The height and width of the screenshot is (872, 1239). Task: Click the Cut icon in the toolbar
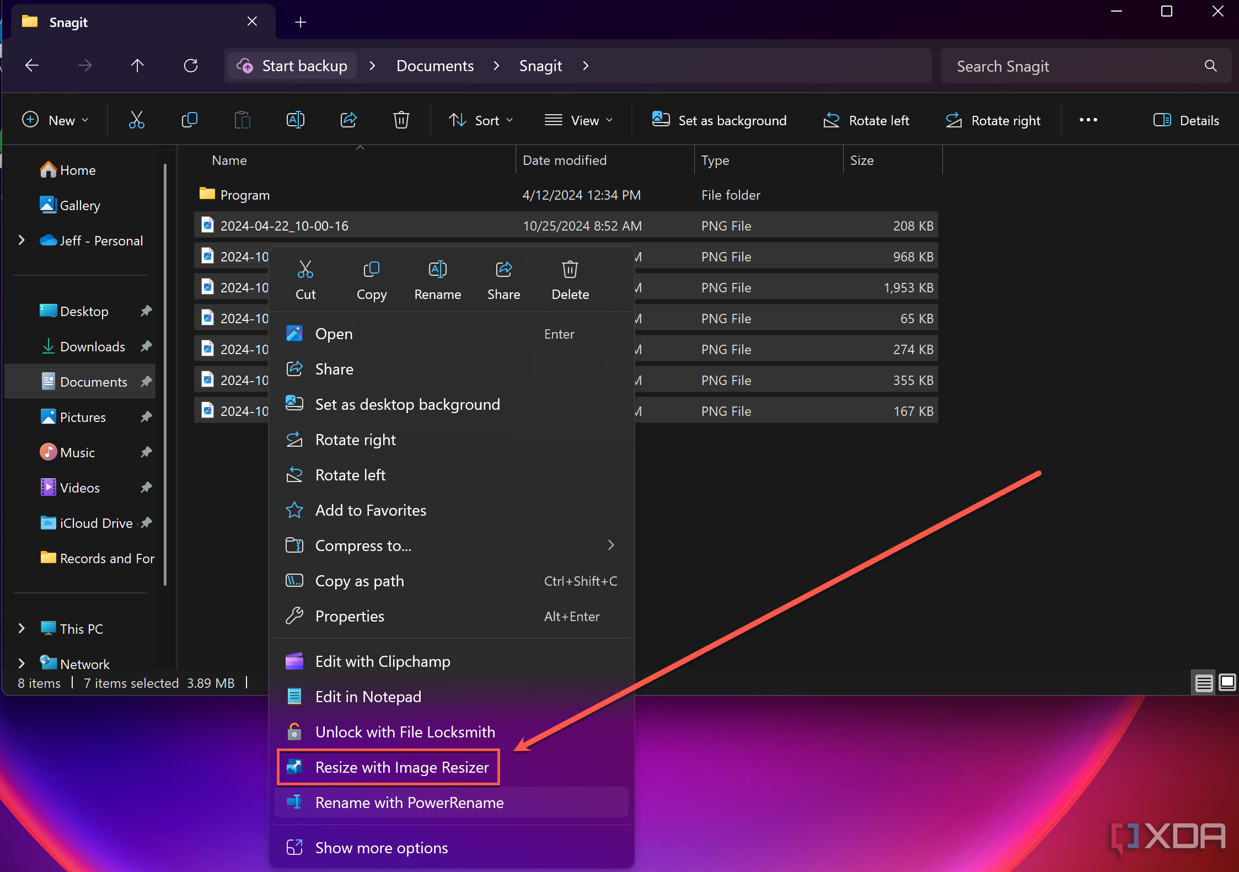click(x=136, y=120)
